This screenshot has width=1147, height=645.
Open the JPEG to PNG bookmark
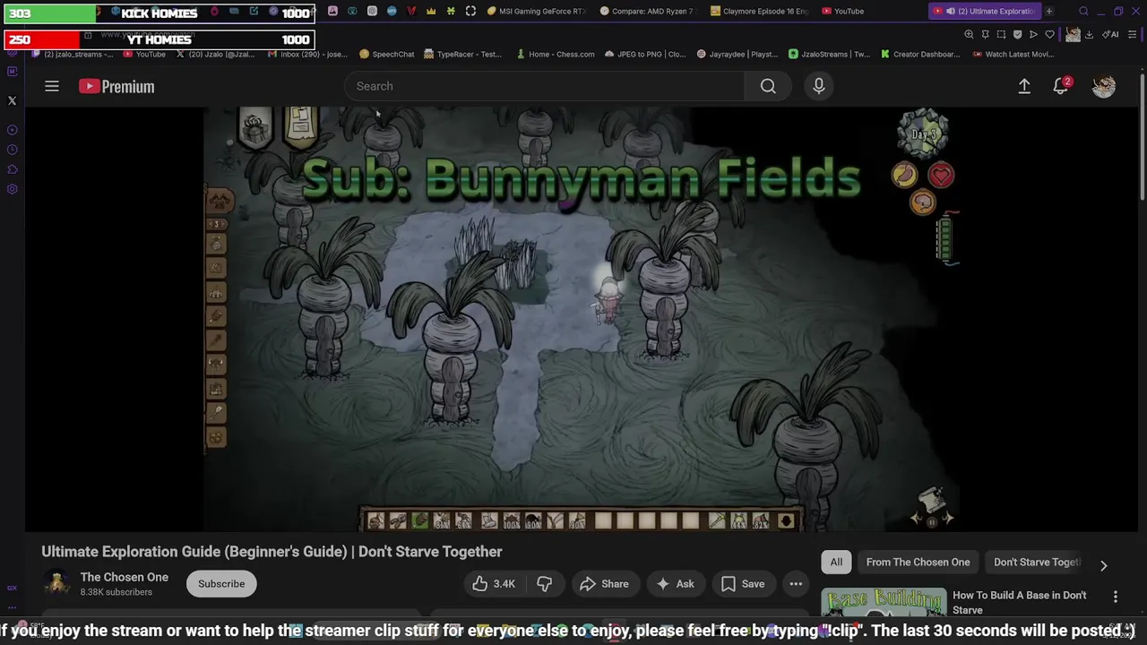[x=645, y=54]
